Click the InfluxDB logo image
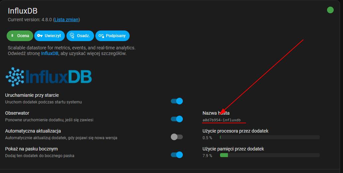This screenshot has height=173, width=343. coord(49,77)
